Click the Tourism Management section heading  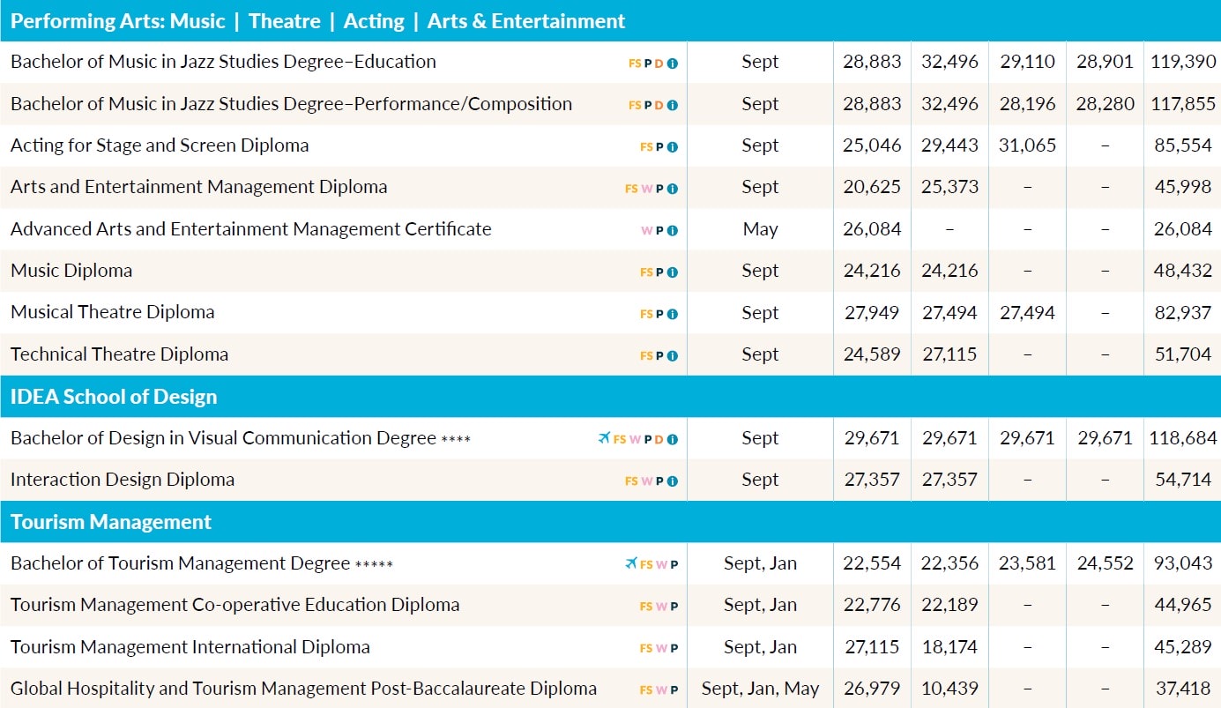(x=111, y=522)
